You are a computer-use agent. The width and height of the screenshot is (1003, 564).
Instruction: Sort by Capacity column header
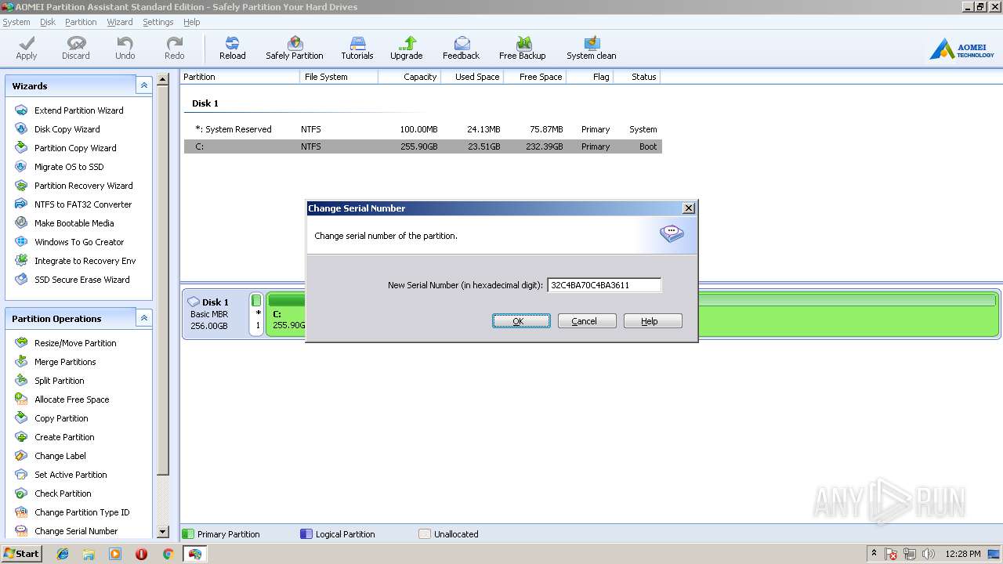pos(409,77)
